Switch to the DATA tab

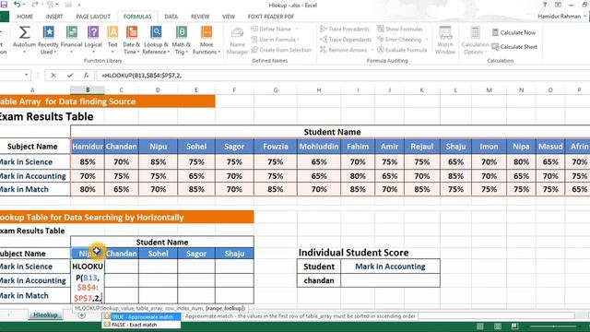(x=171, y=17)
